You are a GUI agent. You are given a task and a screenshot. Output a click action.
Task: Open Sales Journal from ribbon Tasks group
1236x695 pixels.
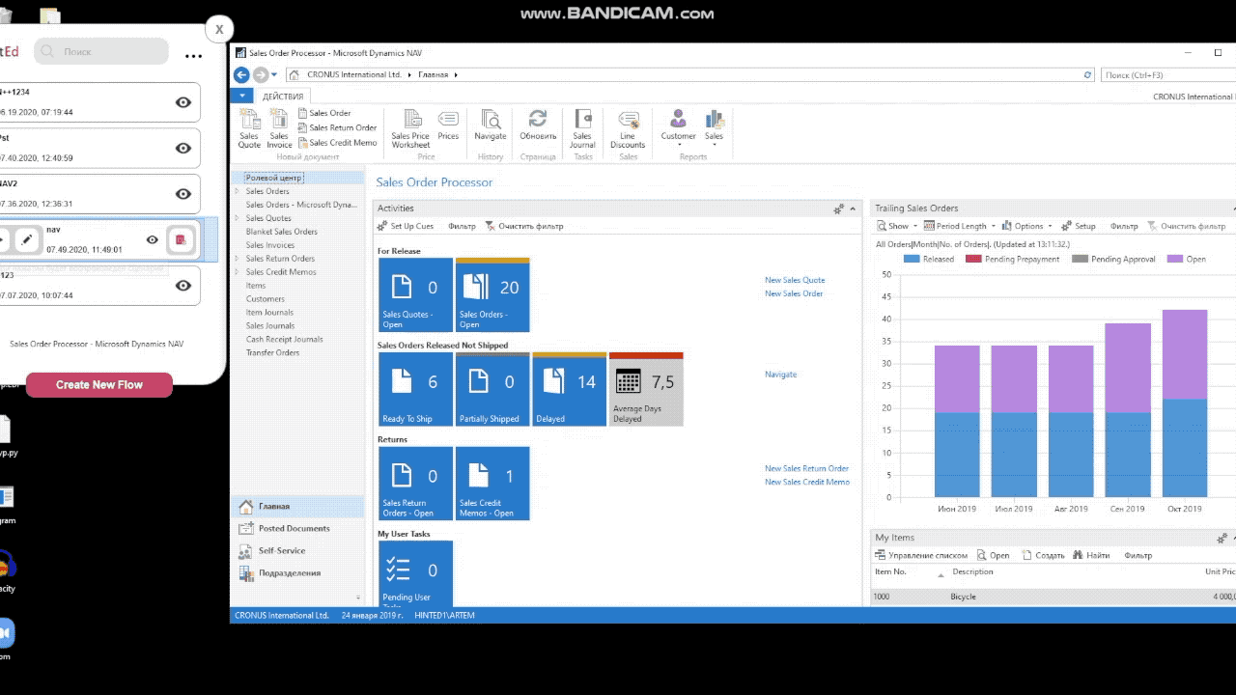click(582, 128)
